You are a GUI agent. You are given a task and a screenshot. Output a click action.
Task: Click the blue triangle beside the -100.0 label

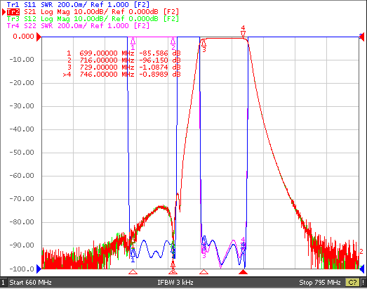coord(39,269)
